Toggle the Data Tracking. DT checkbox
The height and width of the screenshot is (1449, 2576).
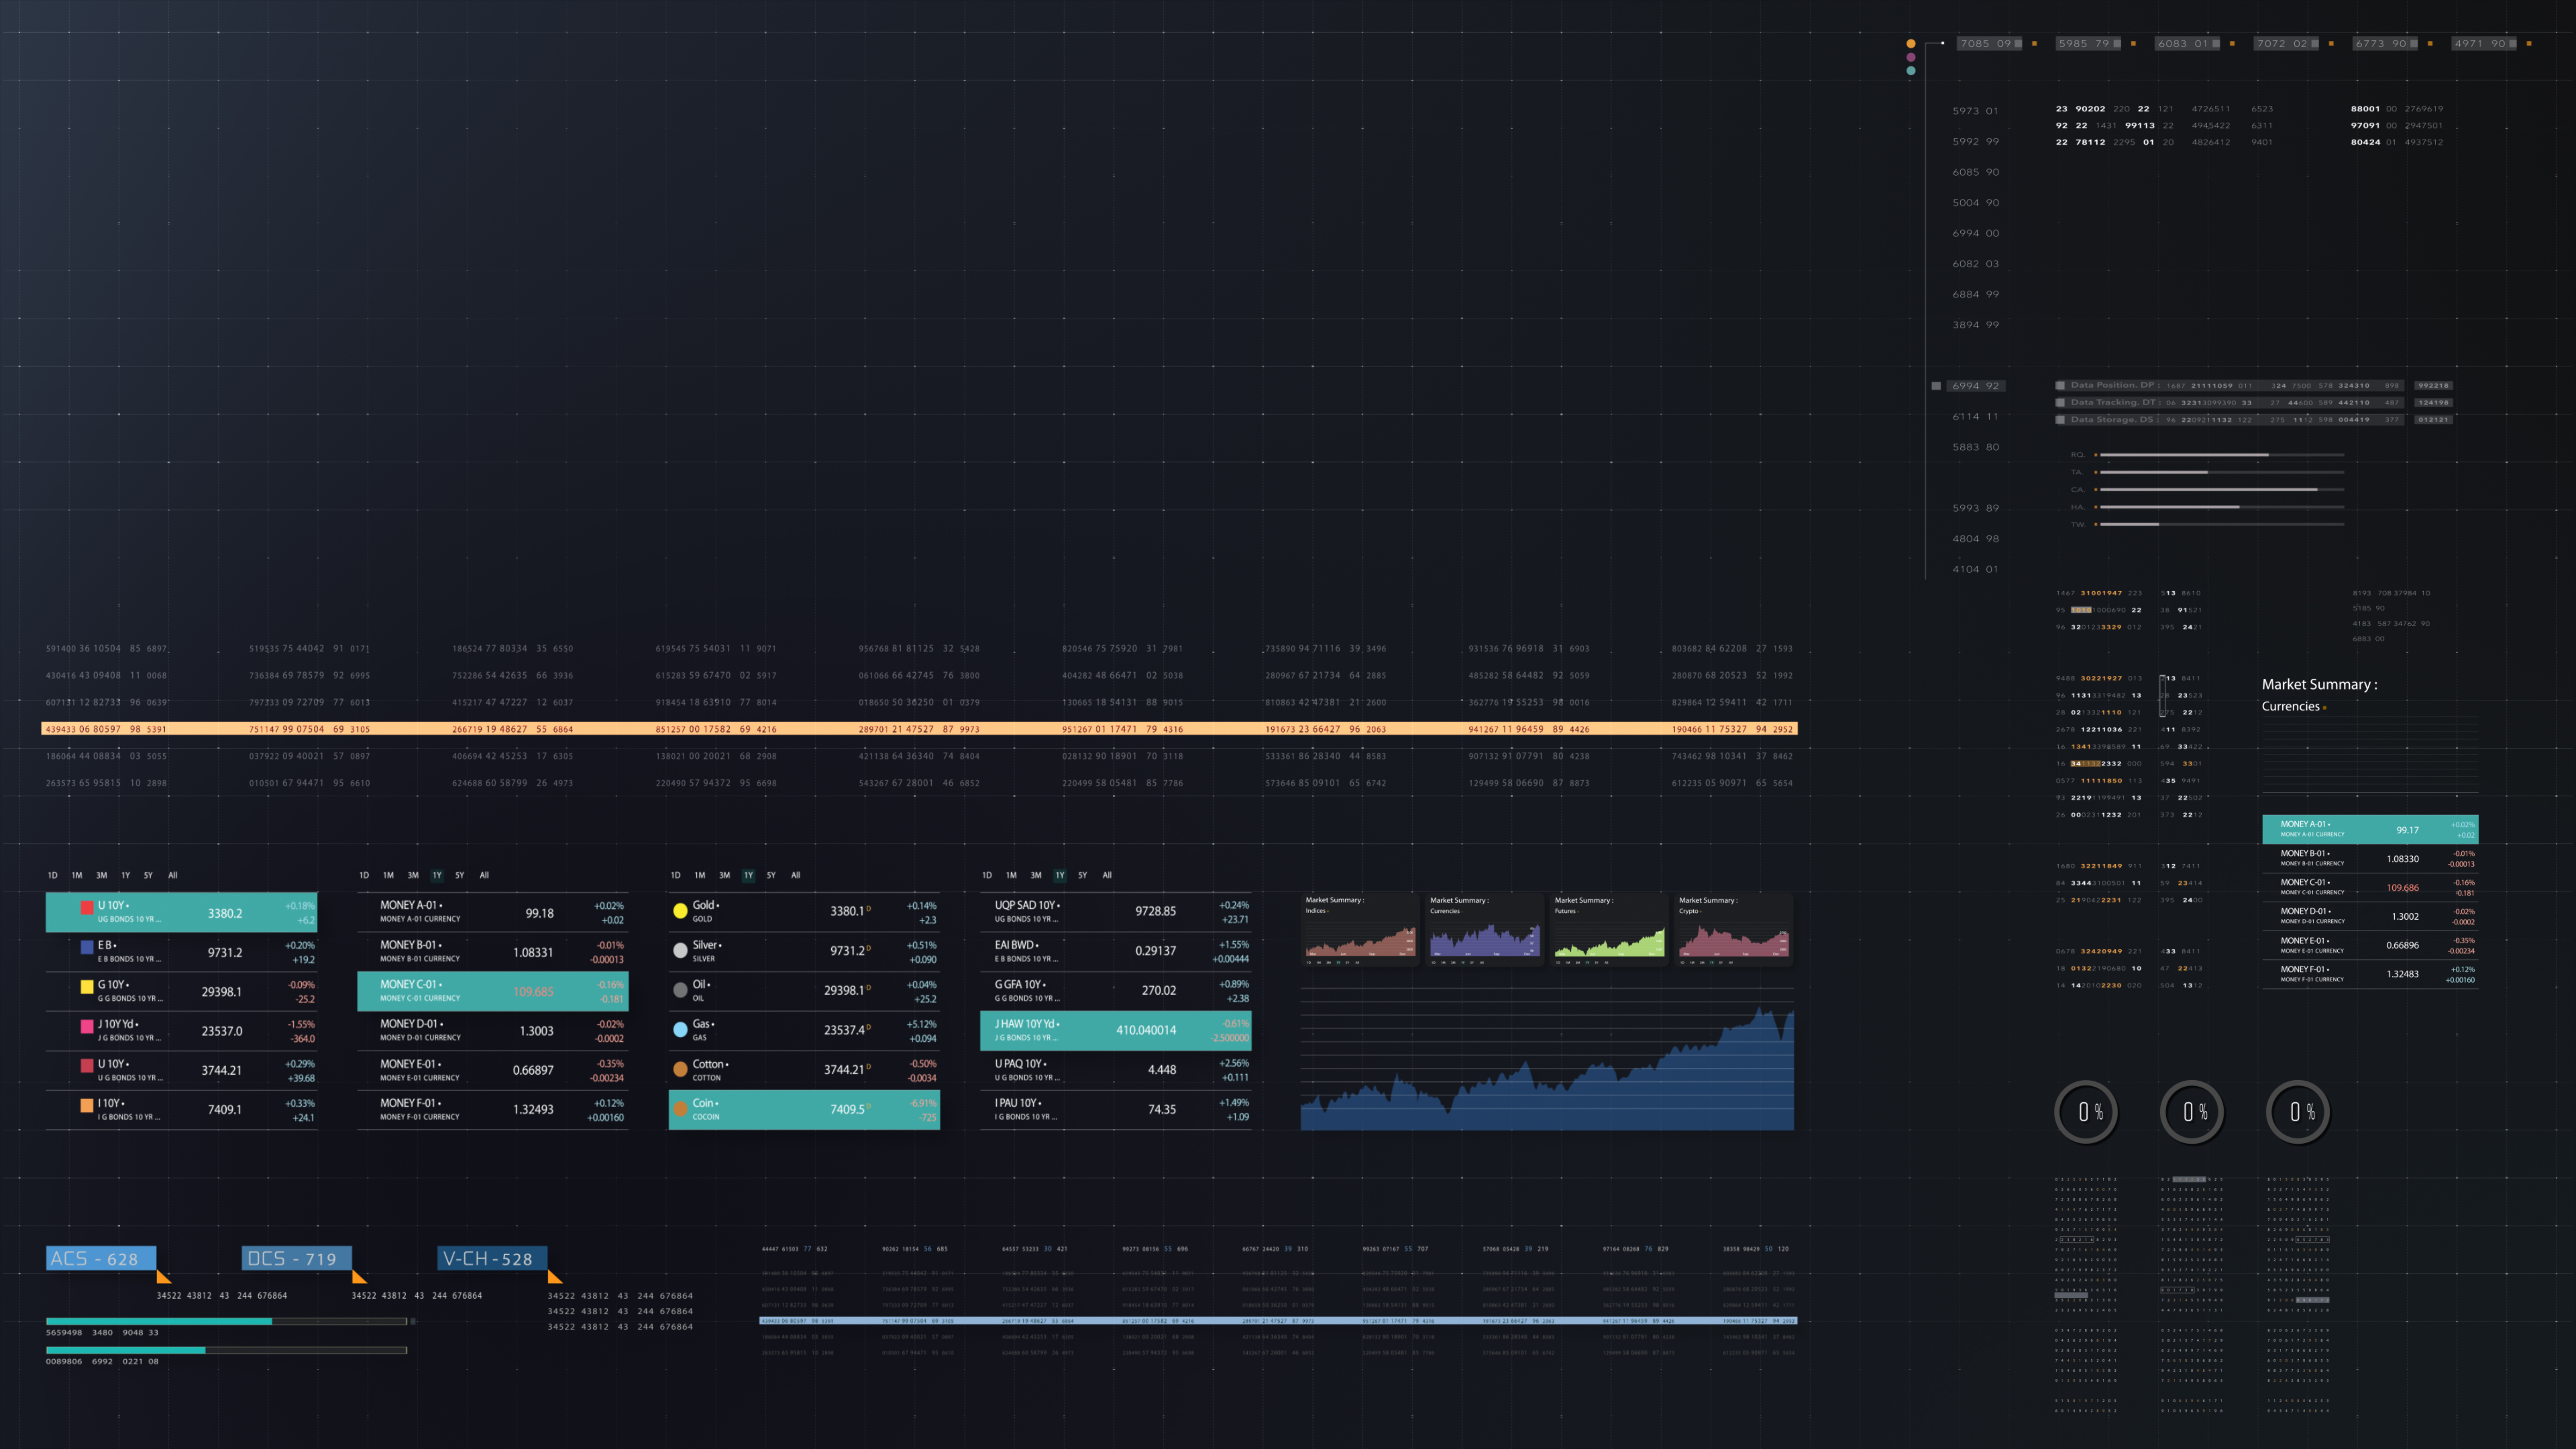(2060, 403)
